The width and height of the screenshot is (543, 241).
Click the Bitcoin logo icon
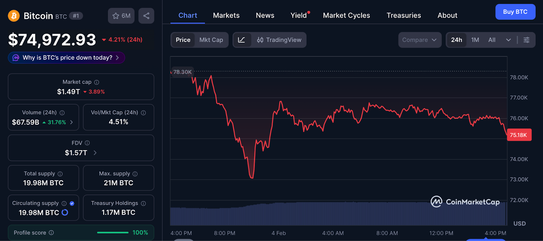(14, 16)
